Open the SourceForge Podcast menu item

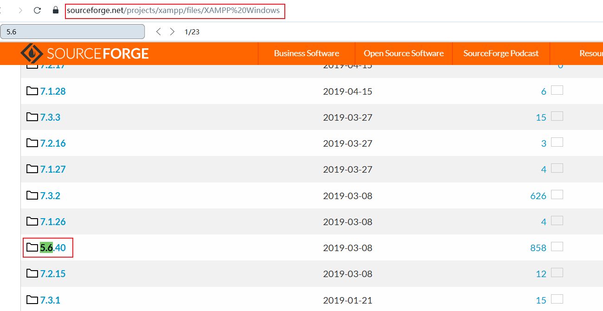[x=501, y=53]
